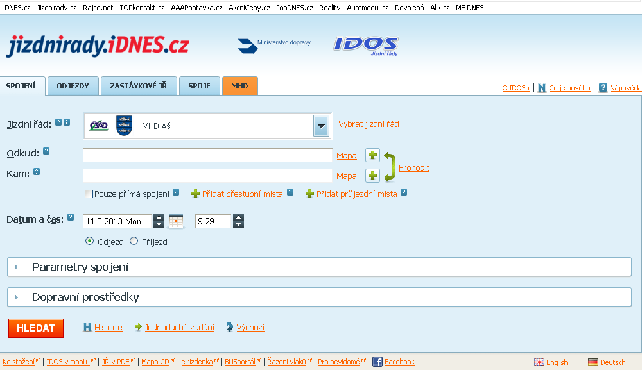The width and height of the screenshot is (642, 370).
Task: Open the Ke stažení footer link
Action: [x=19, y=362]
